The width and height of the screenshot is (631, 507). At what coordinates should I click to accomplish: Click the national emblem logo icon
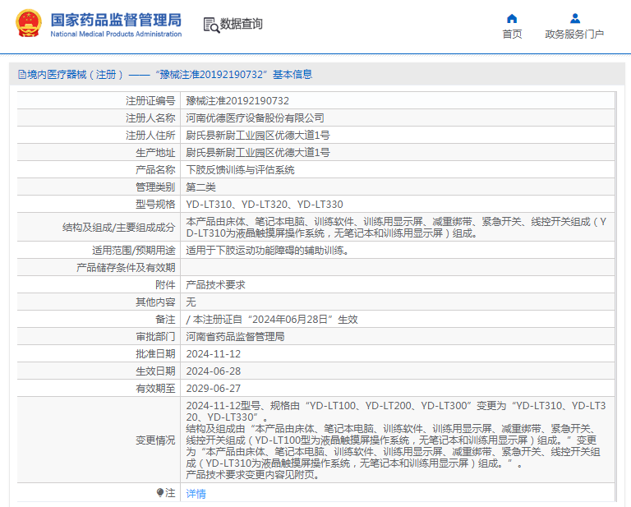pos(29,24)
